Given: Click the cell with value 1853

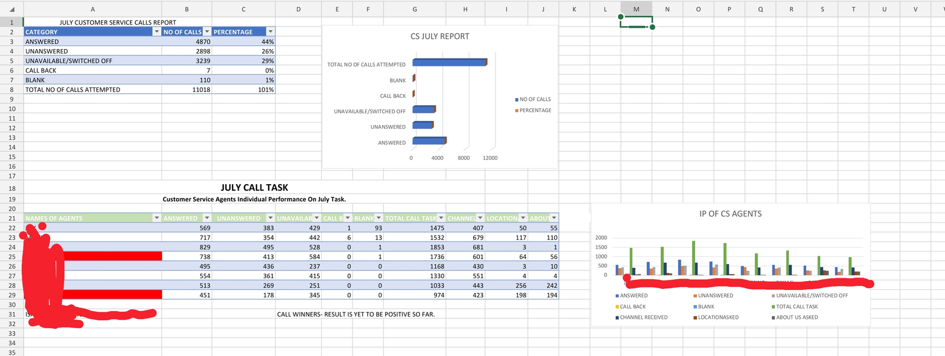Looking at the screenshot, I should coord(415,247).
